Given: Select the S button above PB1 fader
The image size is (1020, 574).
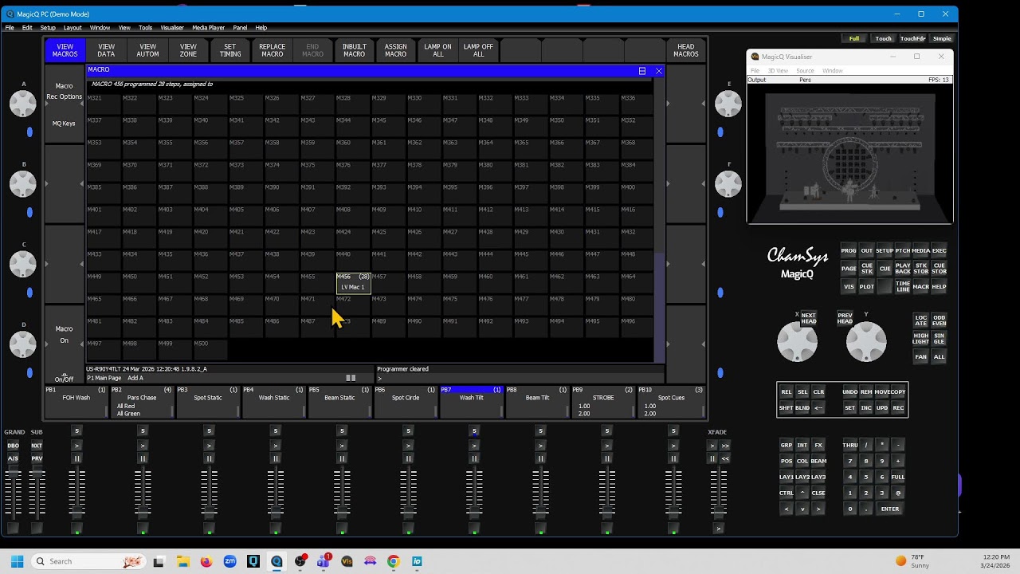Looking at the screenshot, I should [77, 431].
